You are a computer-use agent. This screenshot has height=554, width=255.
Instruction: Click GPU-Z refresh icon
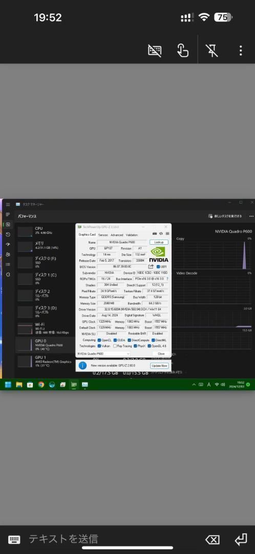[161, 233]
